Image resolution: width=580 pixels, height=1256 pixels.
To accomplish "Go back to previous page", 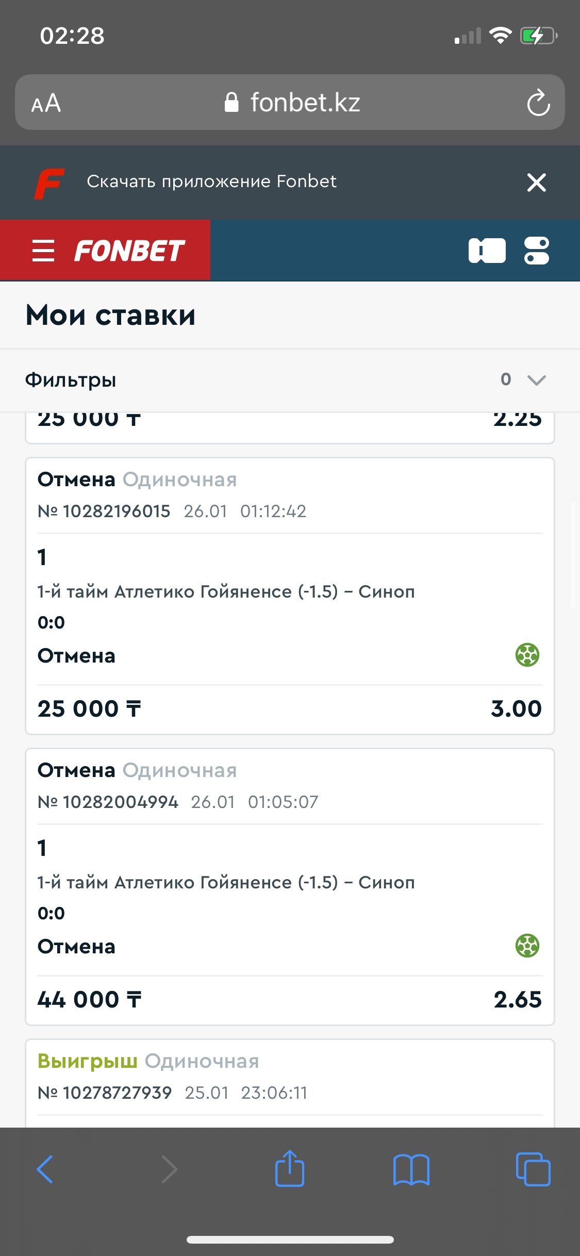I will (45, 1169).
